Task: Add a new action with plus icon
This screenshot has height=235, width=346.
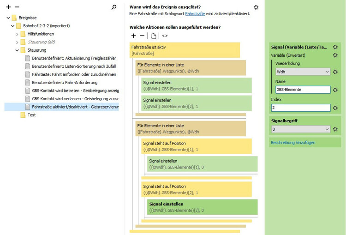Action: (x=134, y=36)
